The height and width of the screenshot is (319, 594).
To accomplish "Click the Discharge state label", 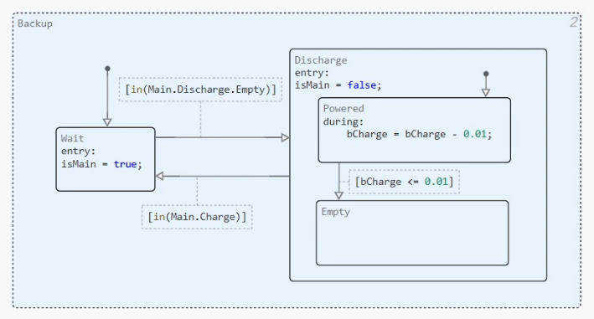I will tap(321, 60).
